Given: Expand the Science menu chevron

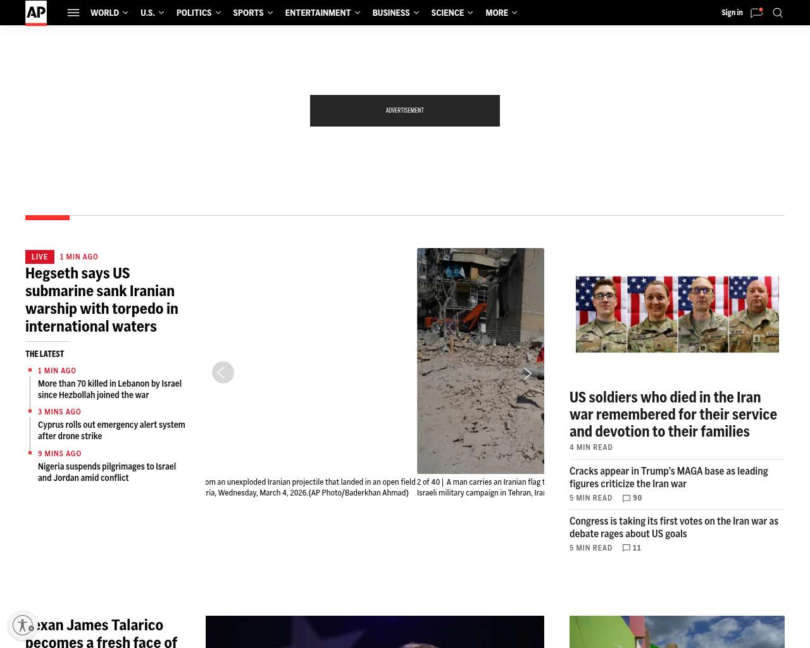Looking at the screenshot, I should (x=470, y=13).
